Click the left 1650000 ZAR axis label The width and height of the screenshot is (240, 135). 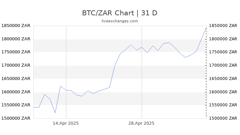point(16,79)
